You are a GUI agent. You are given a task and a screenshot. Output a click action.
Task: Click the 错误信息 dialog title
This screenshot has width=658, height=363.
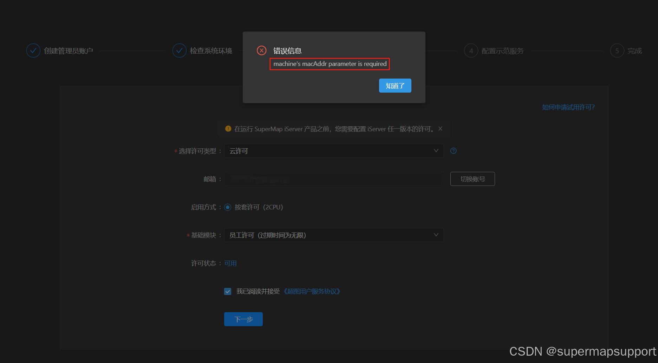287,51
